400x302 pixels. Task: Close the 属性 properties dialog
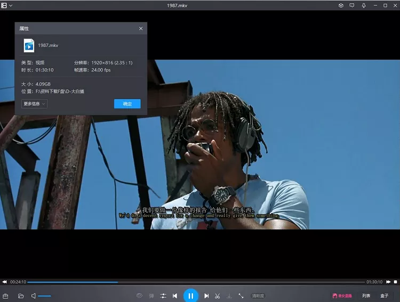pos(141,28)
